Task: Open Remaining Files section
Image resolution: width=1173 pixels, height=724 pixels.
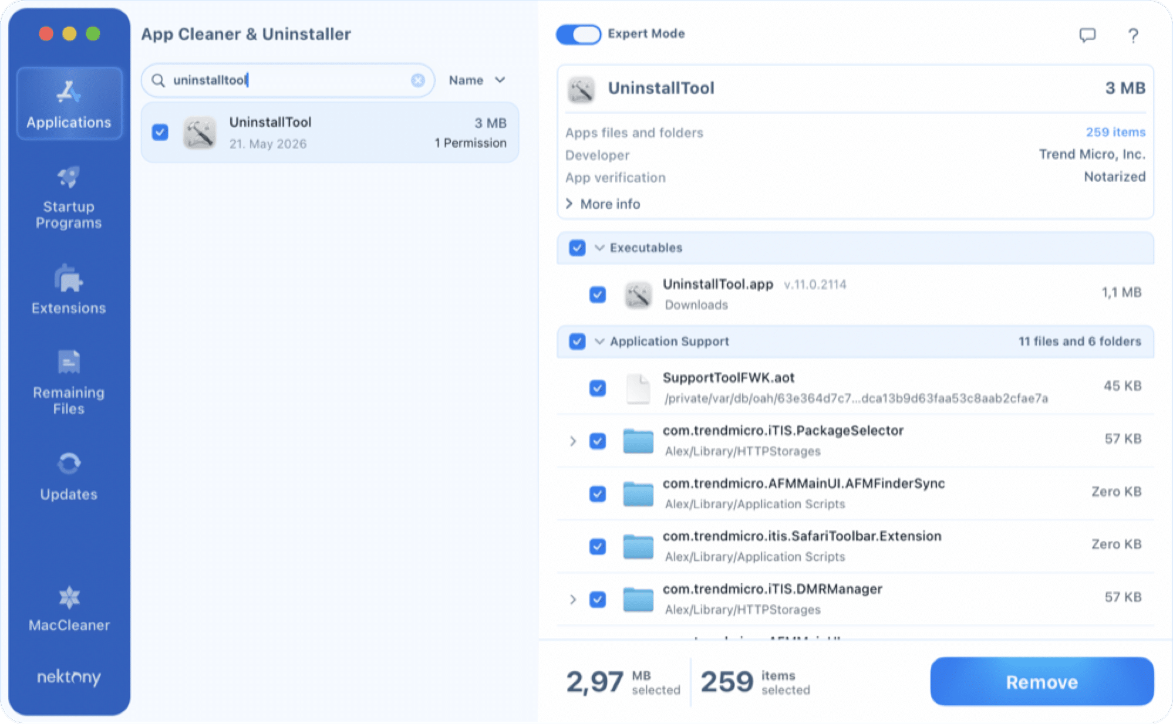Action: click(x=69, y=382)
